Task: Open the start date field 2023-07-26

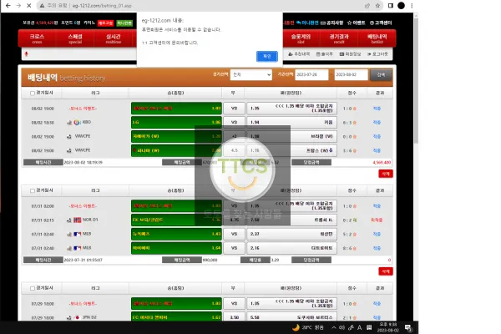Action: [x=311, y=75]
